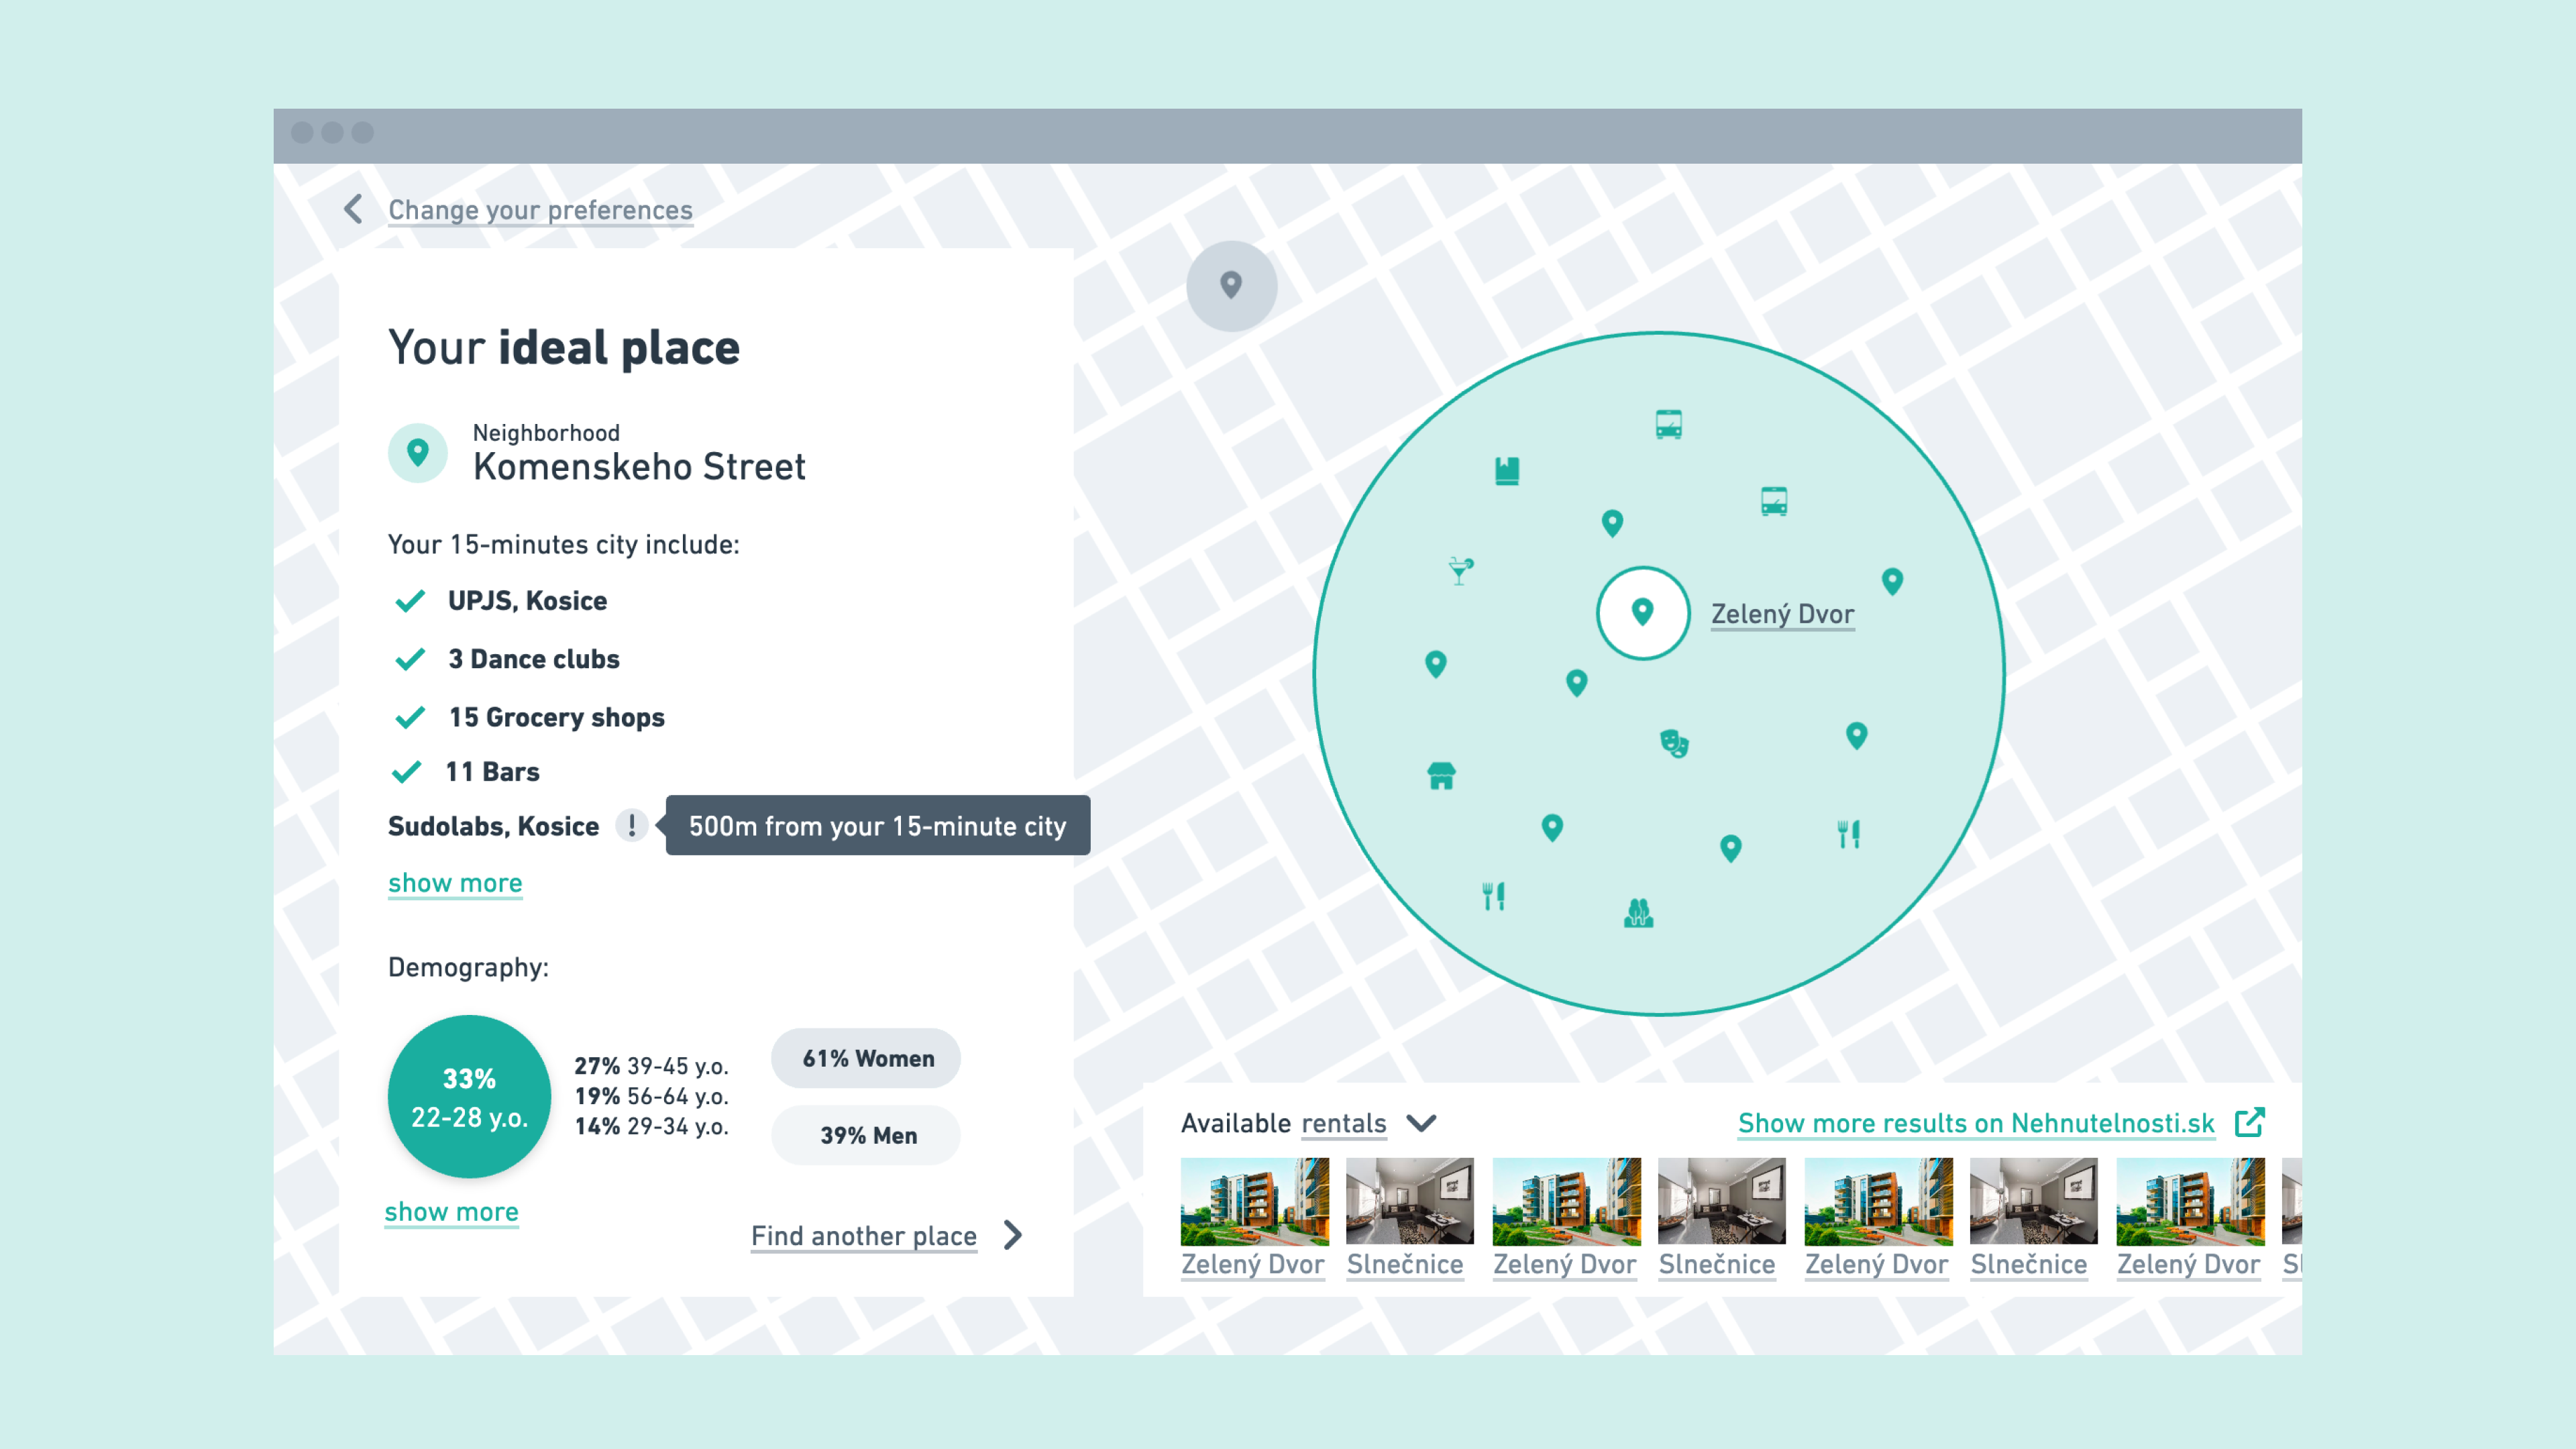
Task: Open the first Zelený Dvor rental thumbnail
Action: (1254, 1201)
